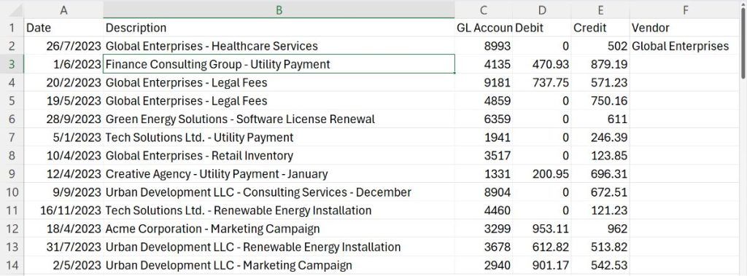Image resolution: width=747 pixels, height=276 pixels.
Task: Select row 6 header
Action: [12, 119]
